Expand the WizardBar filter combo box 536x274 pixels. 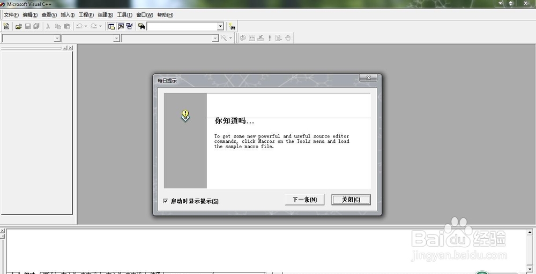[x=116, y=38]
